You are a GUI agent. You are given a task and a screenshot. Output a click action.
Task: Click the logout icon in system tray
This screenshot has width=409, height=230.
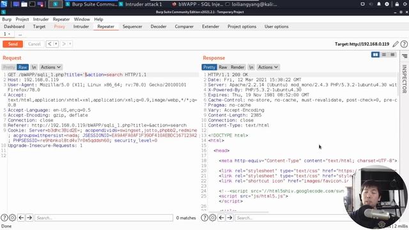[x=405, y=4]
